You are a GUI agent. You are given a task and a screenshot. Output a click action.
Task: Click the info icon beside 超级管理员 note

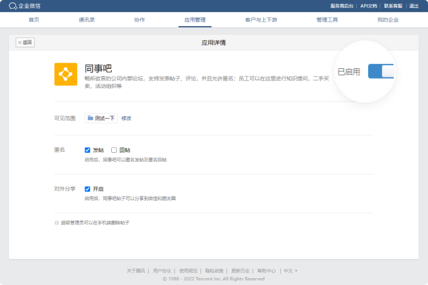[56, 223]
